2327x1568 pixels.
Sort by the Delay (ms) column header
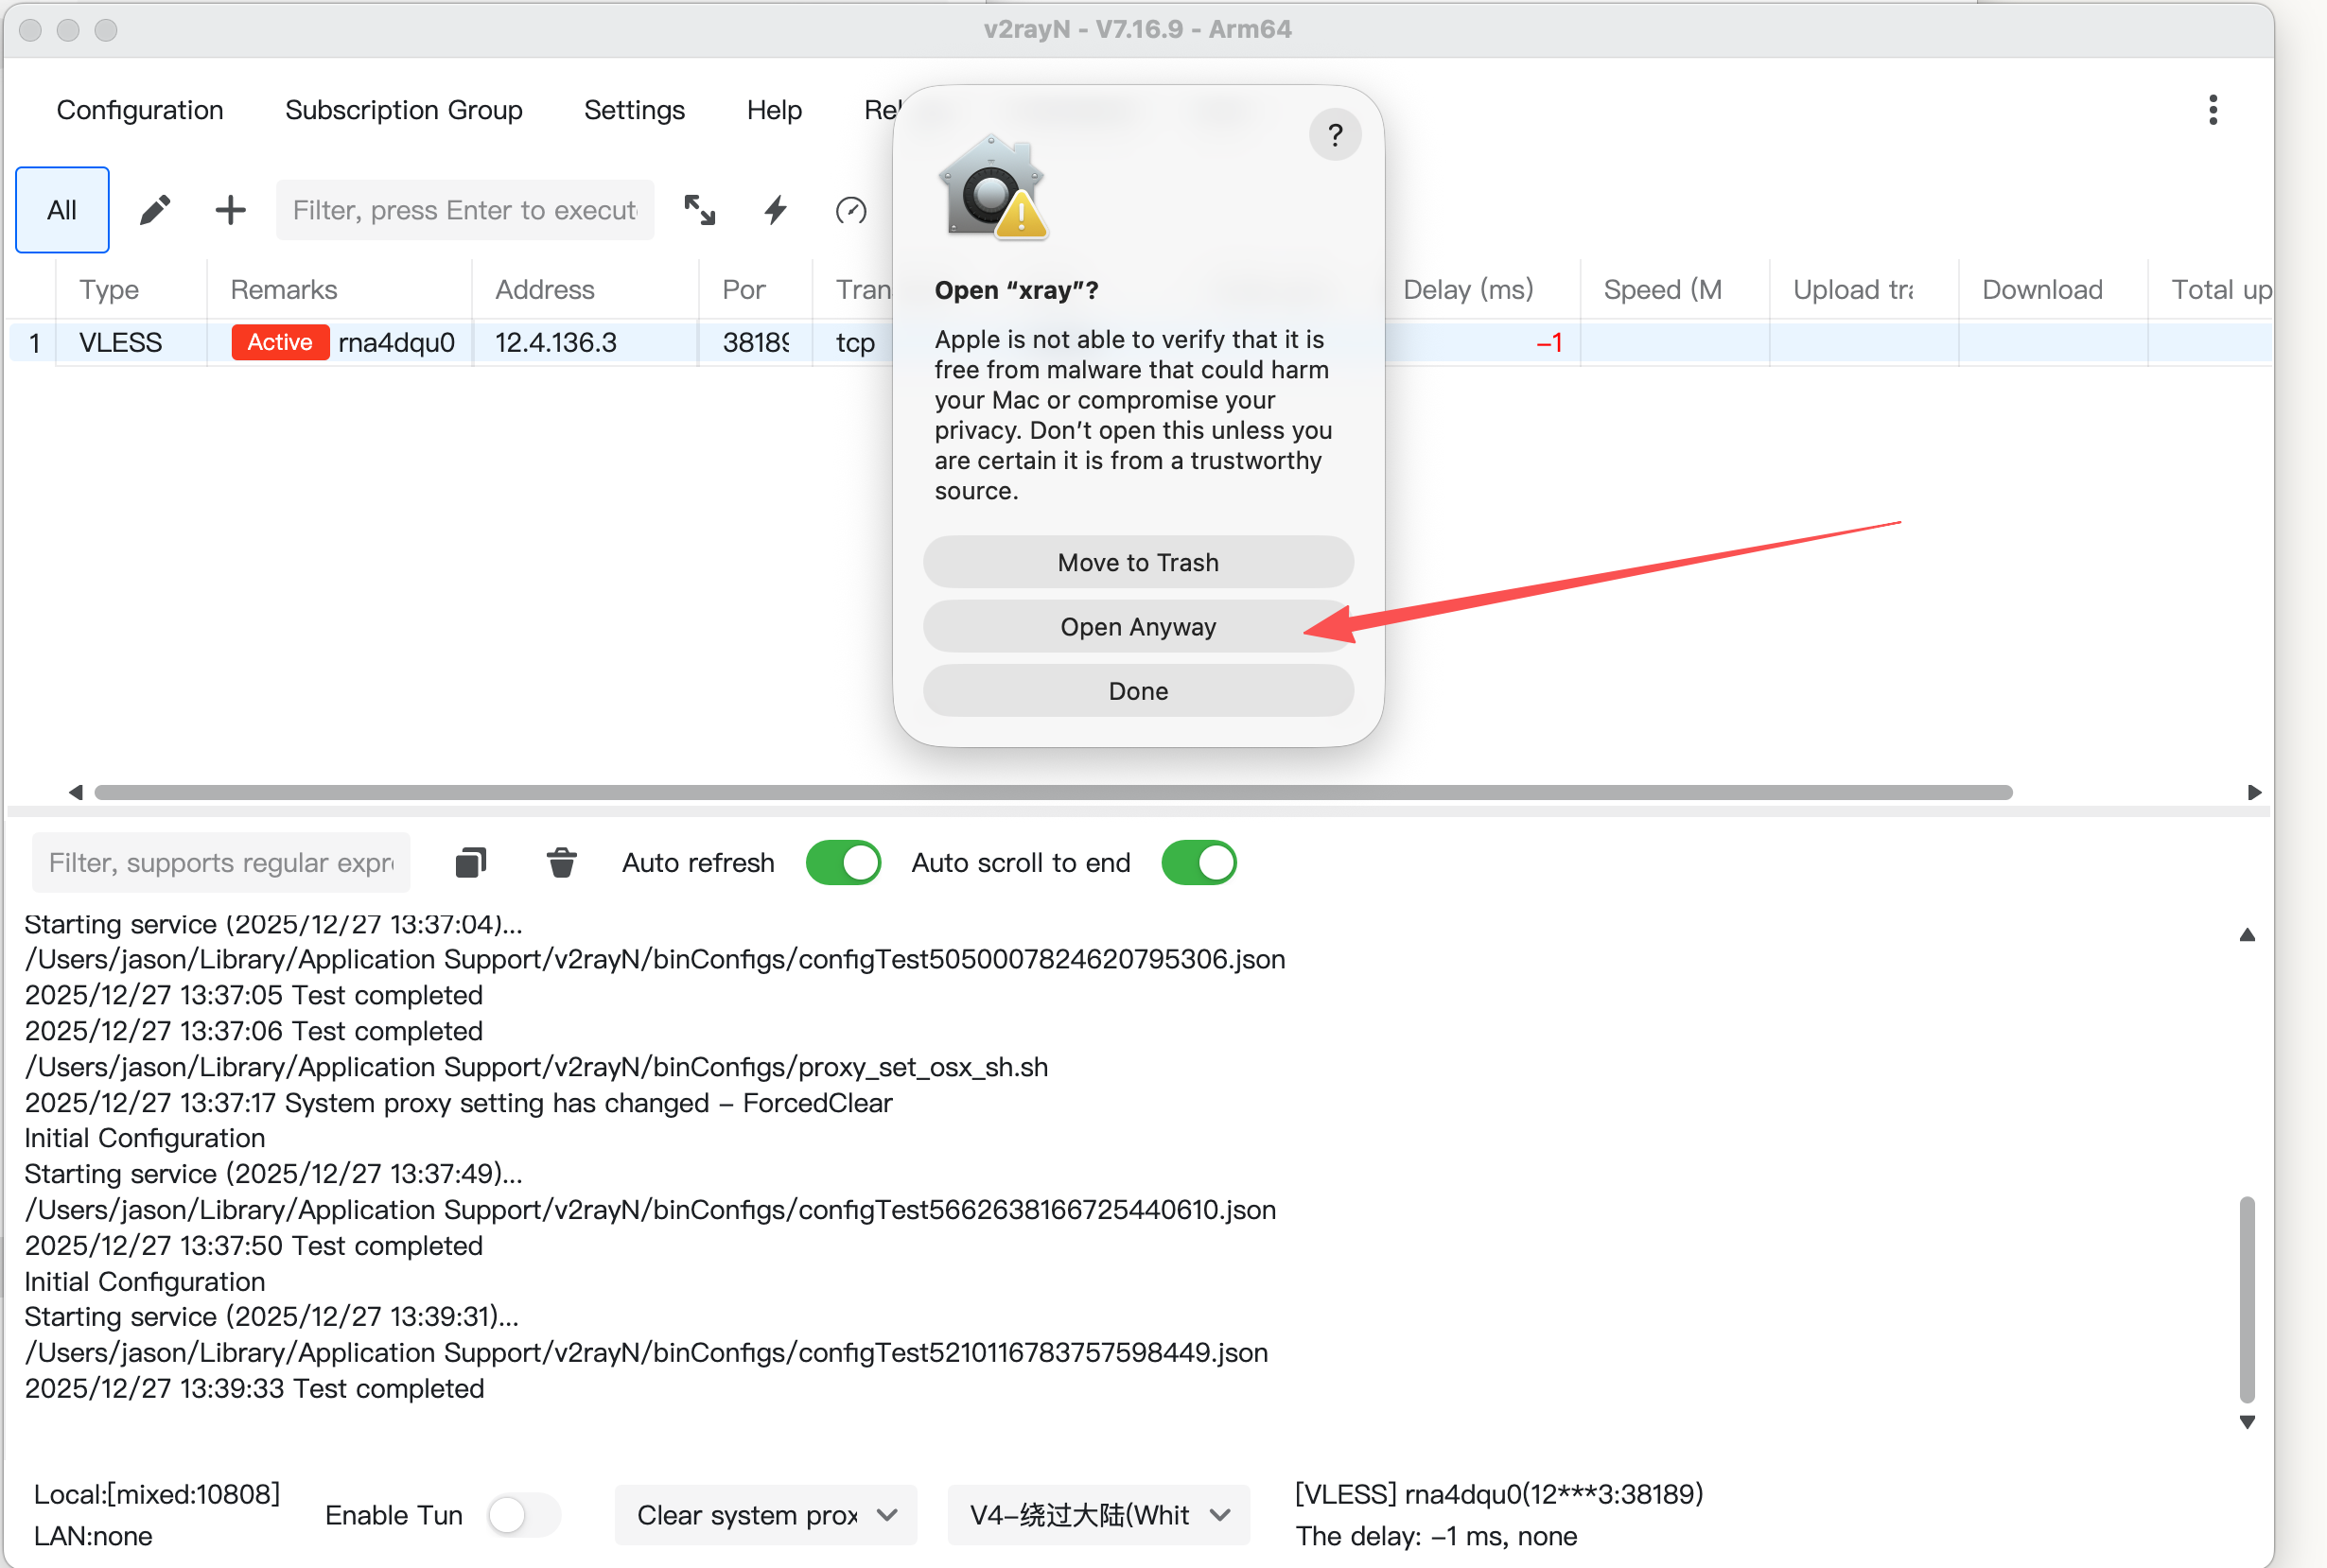click(1481, 289)
